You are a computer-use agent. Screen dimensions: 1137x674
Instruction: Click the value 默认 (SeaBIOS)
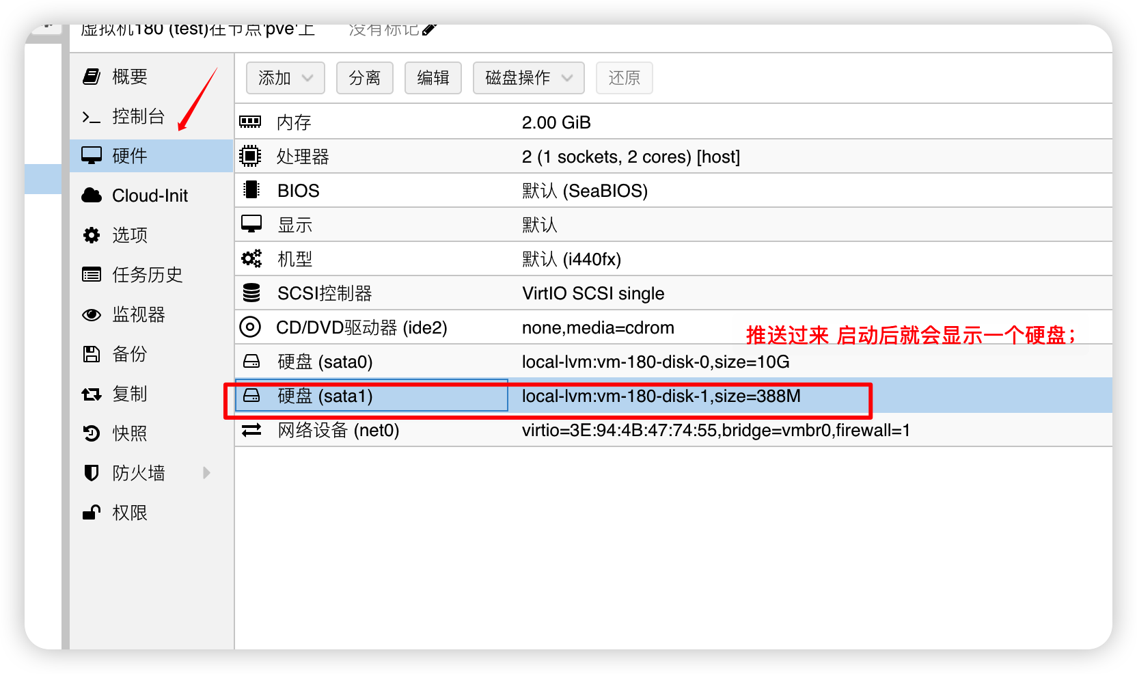pos(585,191)
